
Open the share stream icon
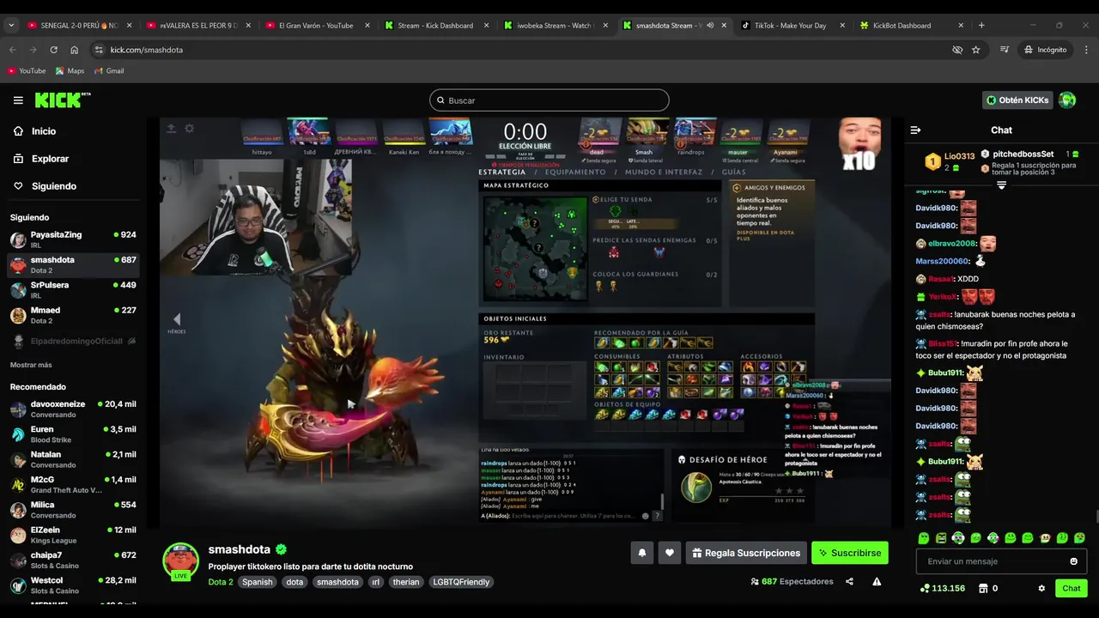849,581
